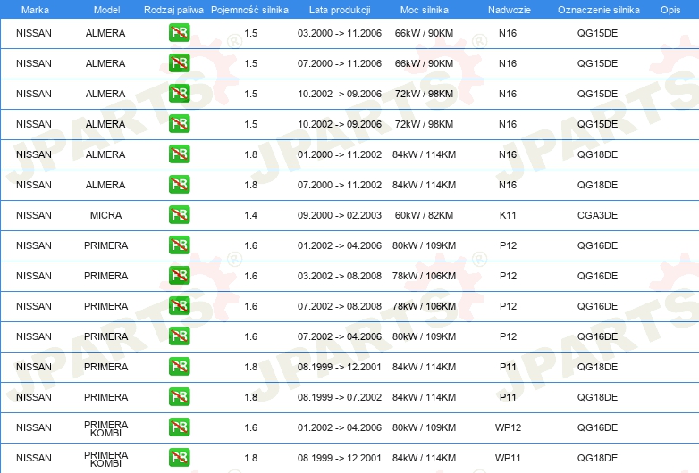This screenshot has height=473, width=699.
Task: Click the Pojemność silnika column header
Action: [x=249, y=10]
